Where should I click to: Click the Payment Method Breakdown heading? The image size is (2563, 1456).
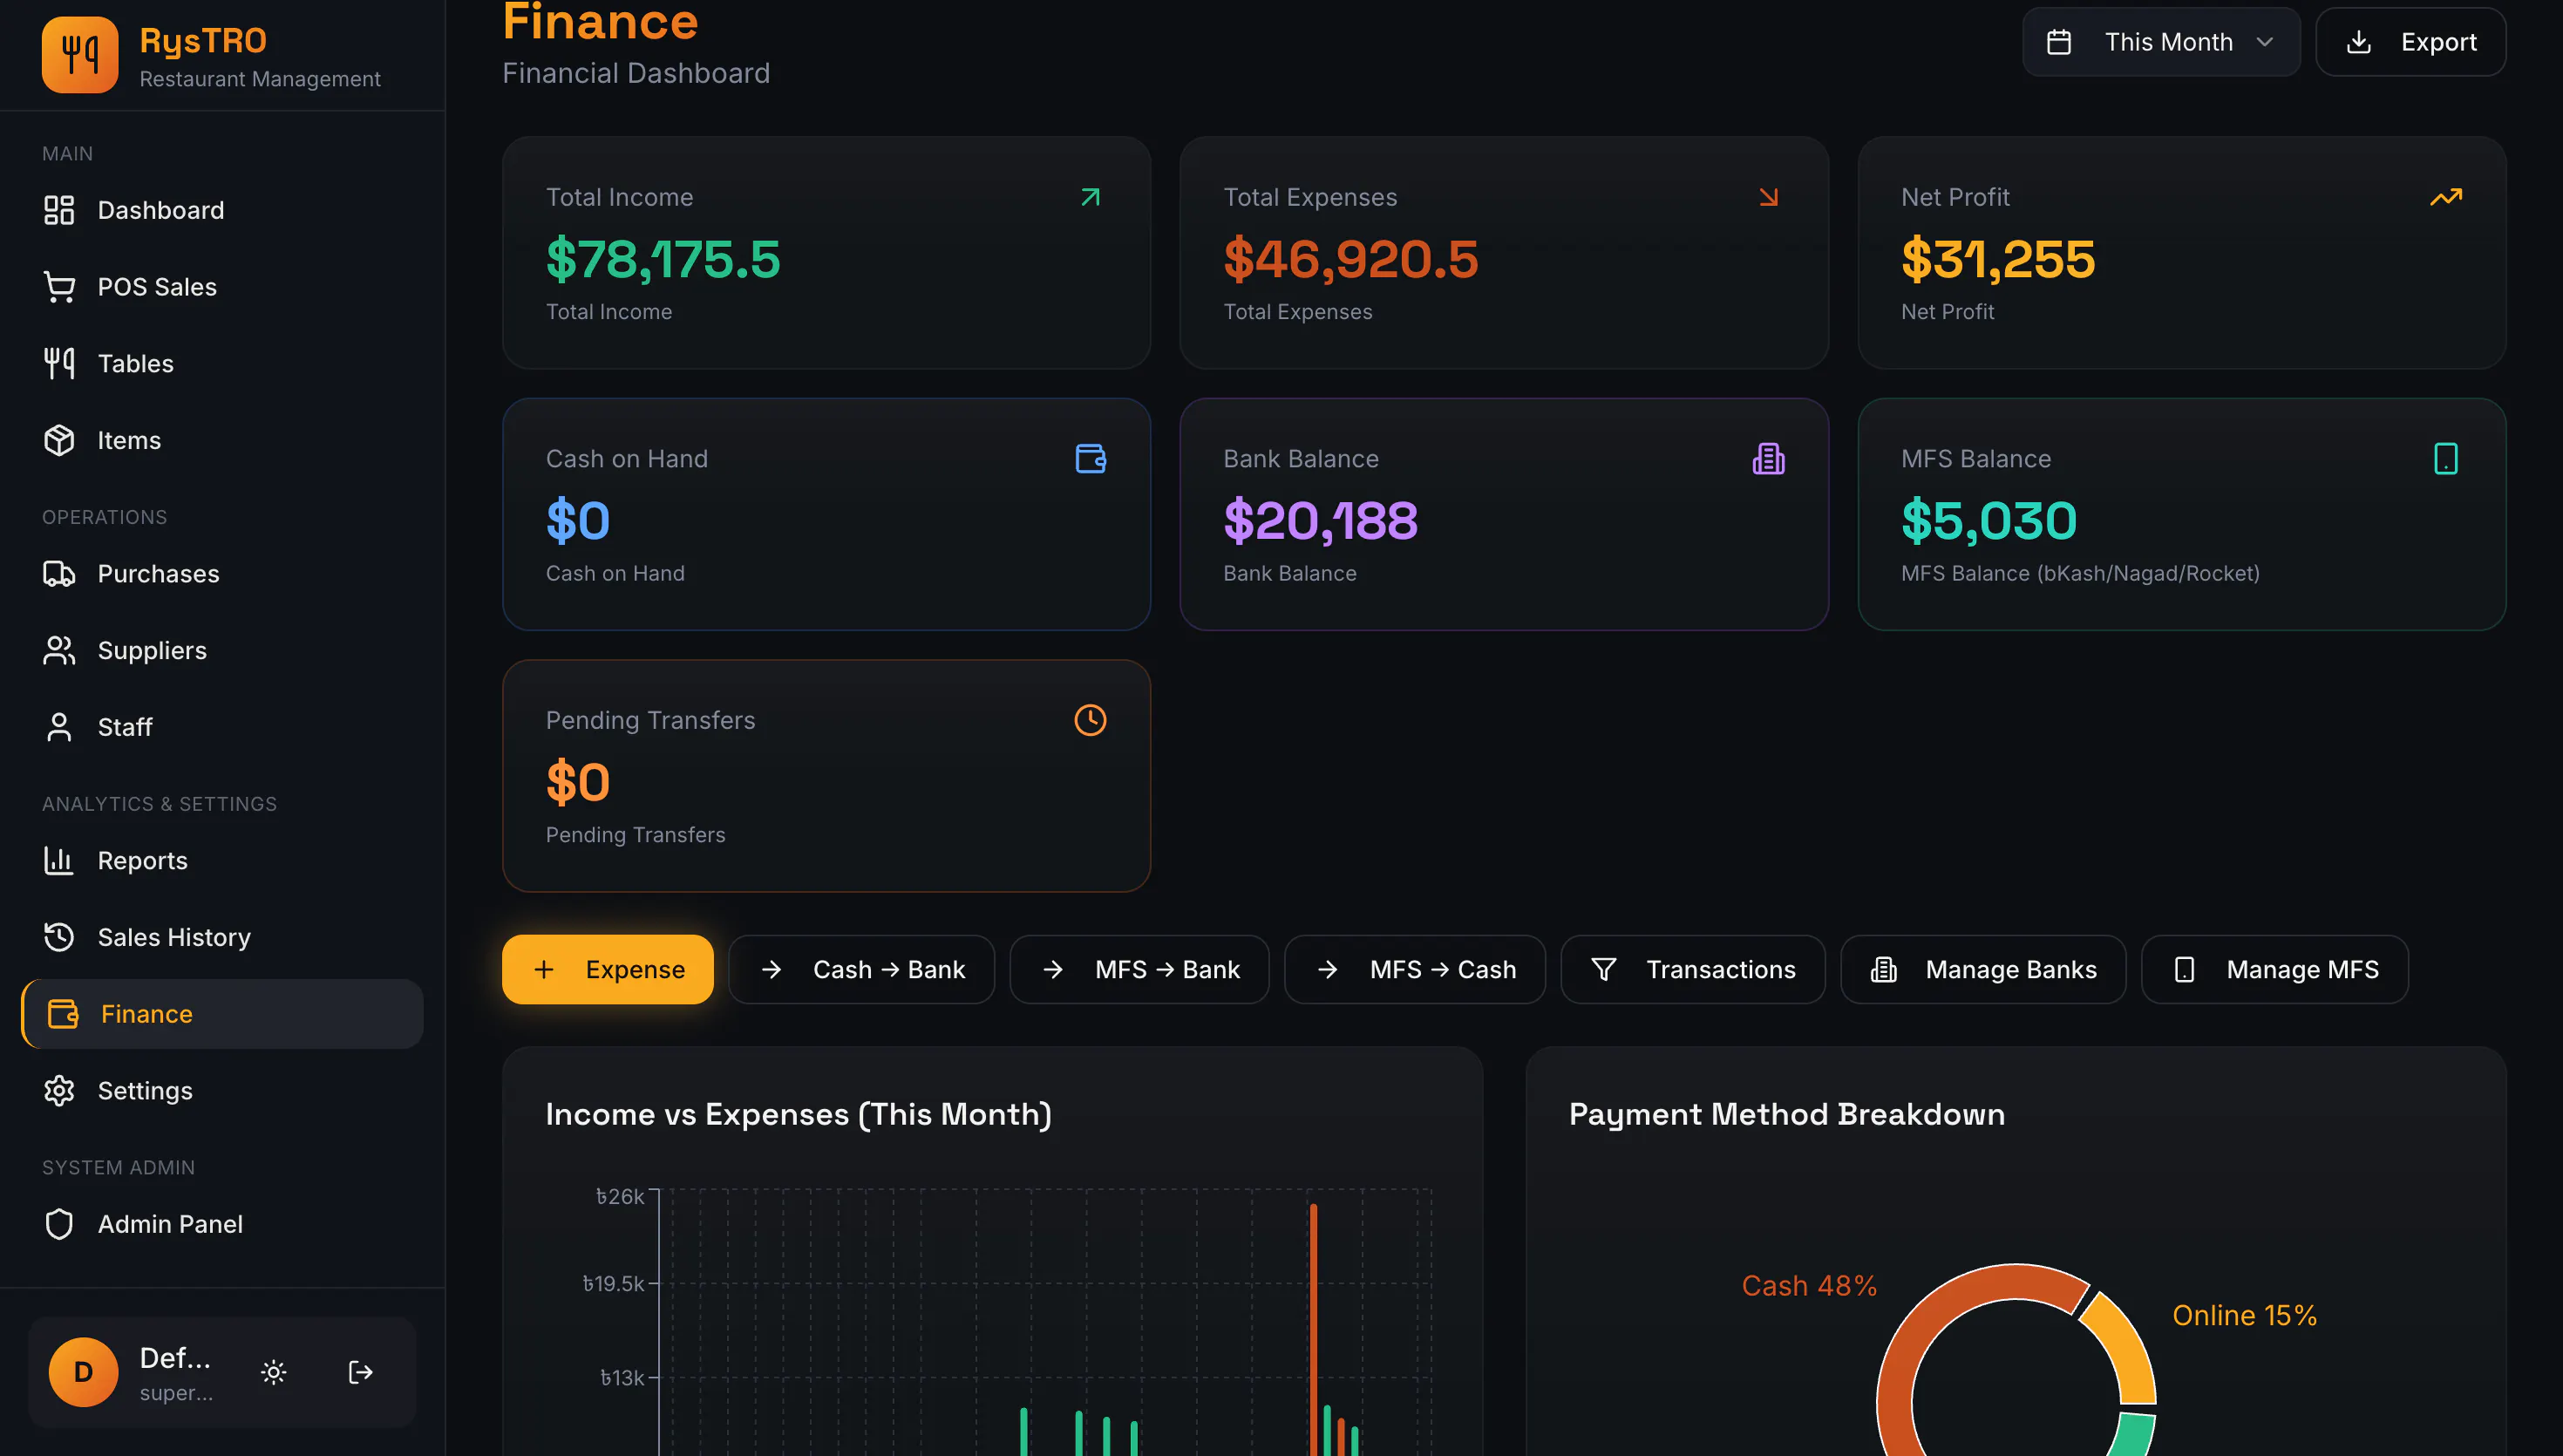pos(1786,1114)
